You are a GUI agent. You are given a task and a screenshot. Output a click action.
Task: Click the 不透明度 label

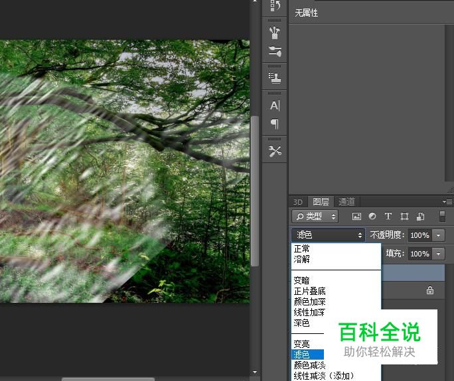[386, 235]
